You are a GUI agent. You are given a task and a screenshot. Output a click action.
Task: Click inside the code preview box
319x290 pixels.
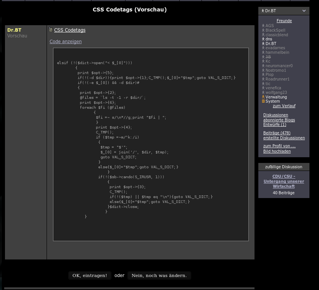[x=151, y=144]
